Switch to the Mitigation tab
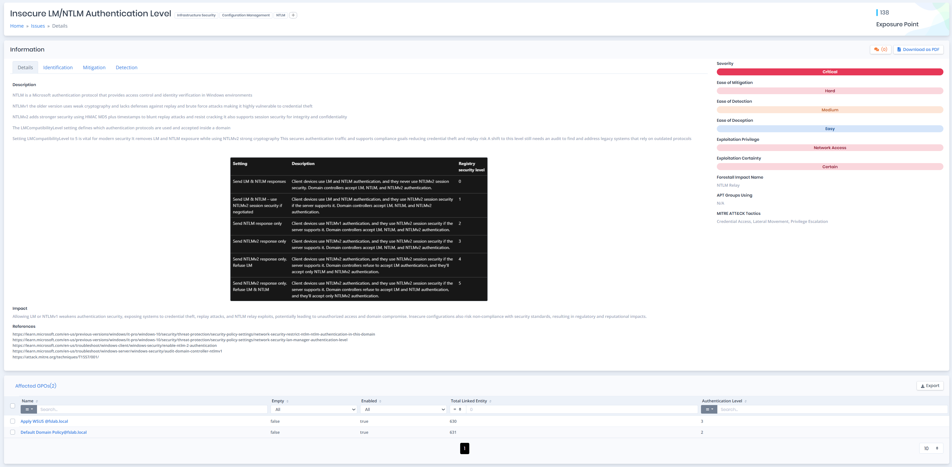Image resolution: width=952 pixels, height=467 pixels. (94, 67)
